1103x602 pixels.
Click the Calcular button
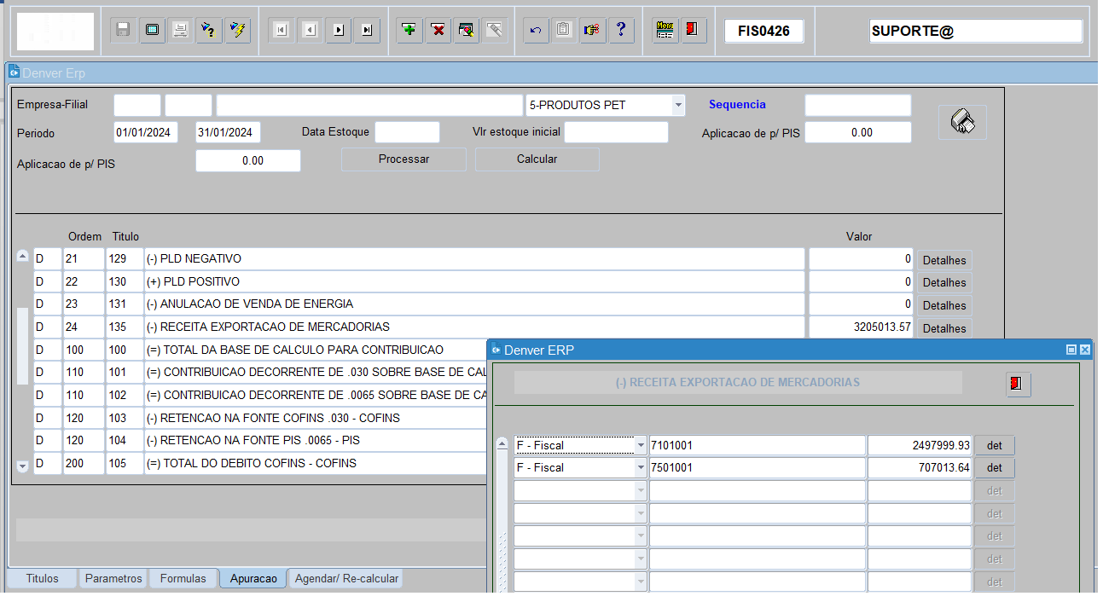point(537,159)
